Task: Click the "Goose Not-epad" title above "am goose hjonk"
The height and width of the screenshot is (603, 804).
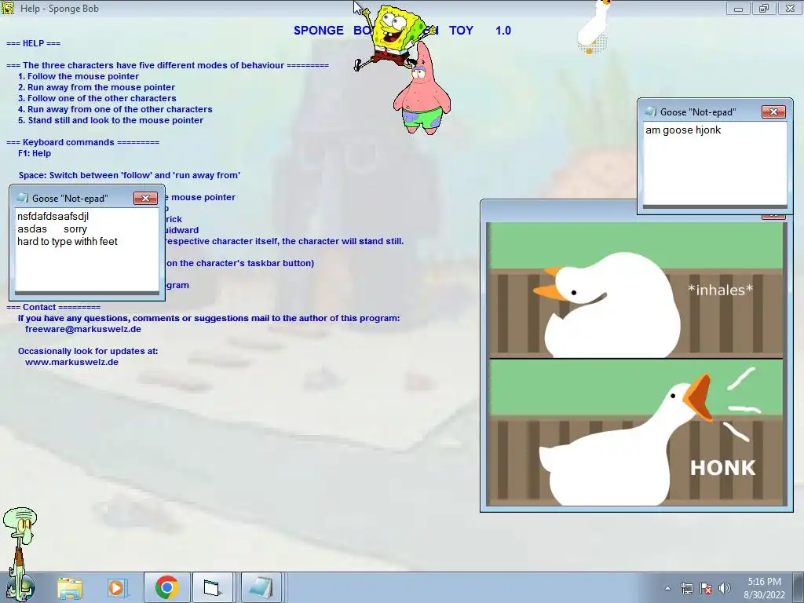Action: point(698,111)
